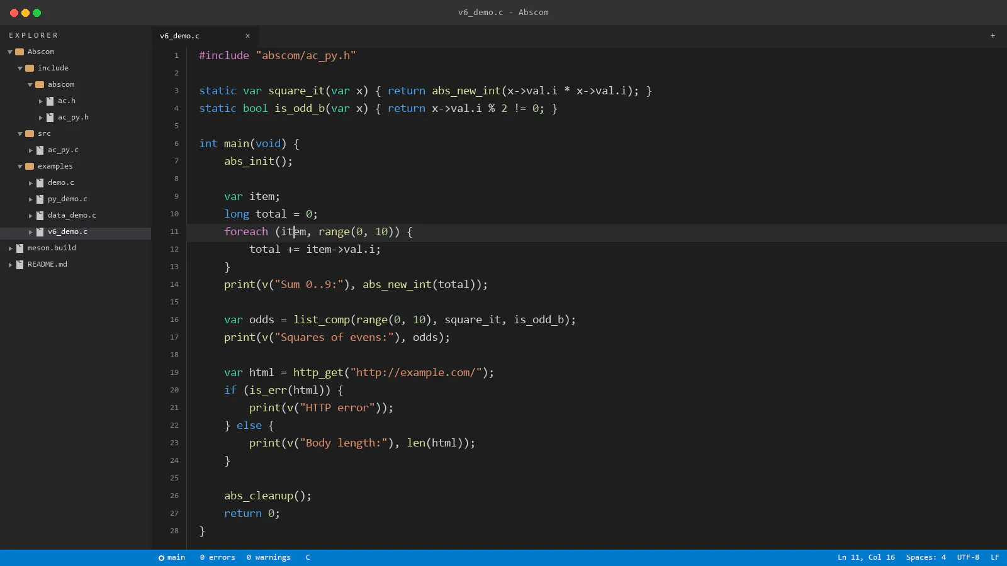This screenshot has width=1007, height=566.
Task: Click the ac.h file icon
Action: tap(50, 101)
